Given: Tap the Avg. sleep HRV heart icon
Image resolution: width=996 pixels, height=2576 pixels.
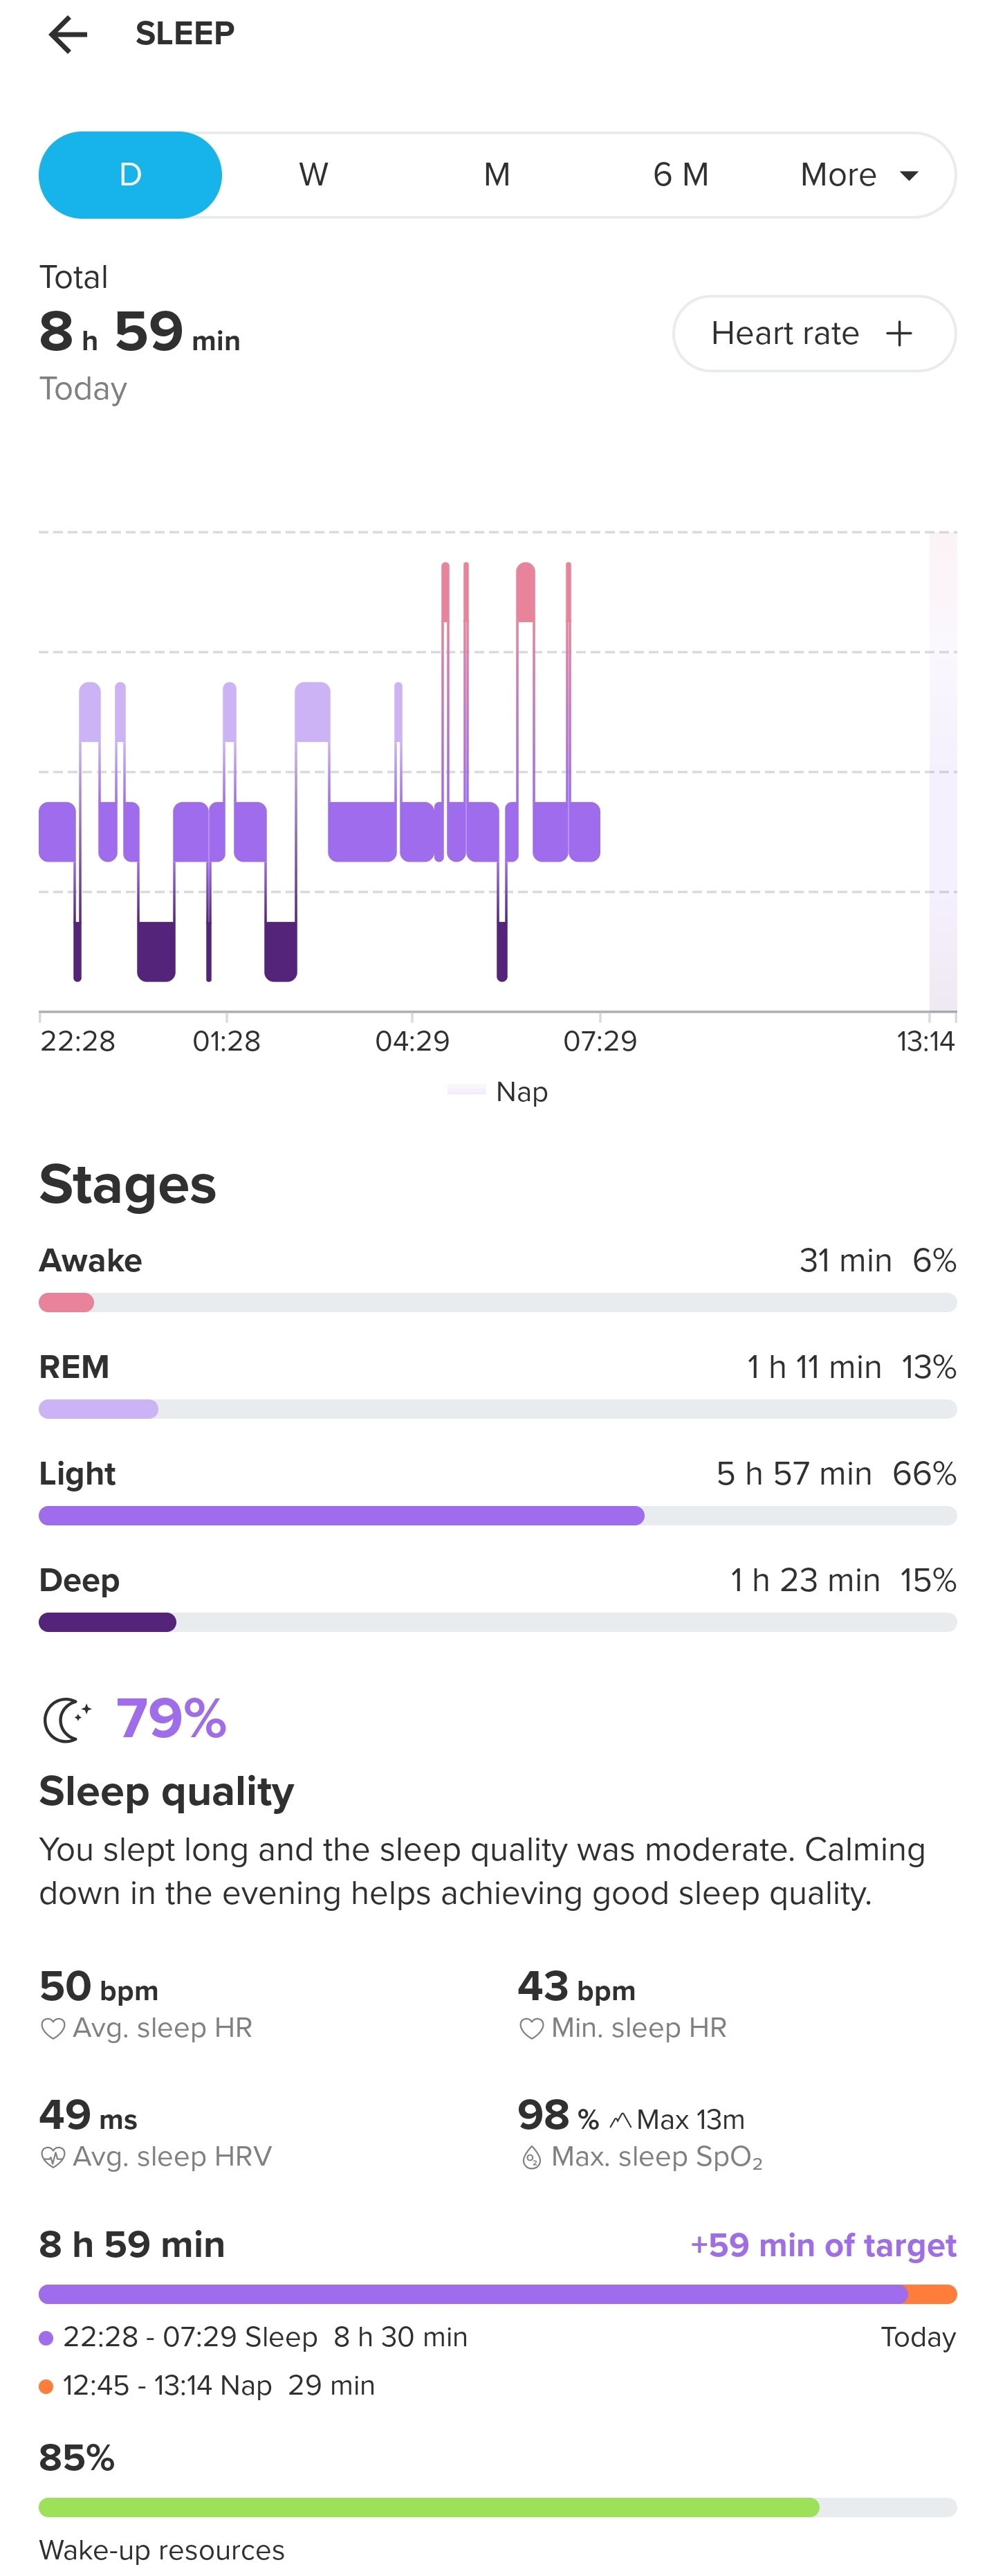Looking at the screenshot, I should coord(53,2157).
